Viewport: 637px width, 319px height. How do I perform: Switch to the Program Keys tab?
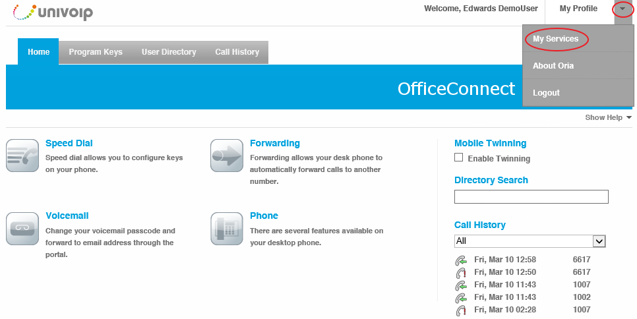pos(96,52)
